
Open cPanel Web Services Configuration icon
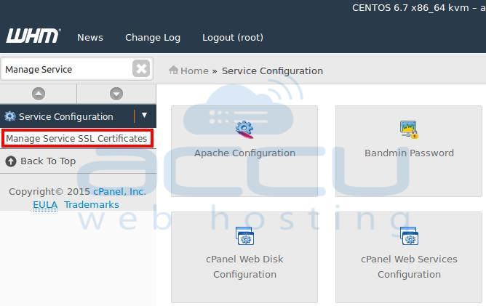click(409, 235)
